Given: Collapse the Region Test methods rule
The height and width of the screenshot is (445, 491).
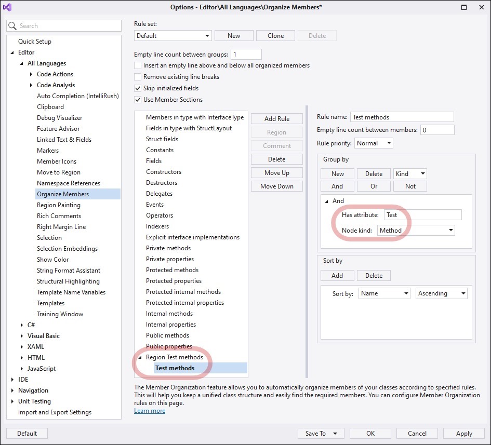Looking at the screenshot, I should (140, 357).
